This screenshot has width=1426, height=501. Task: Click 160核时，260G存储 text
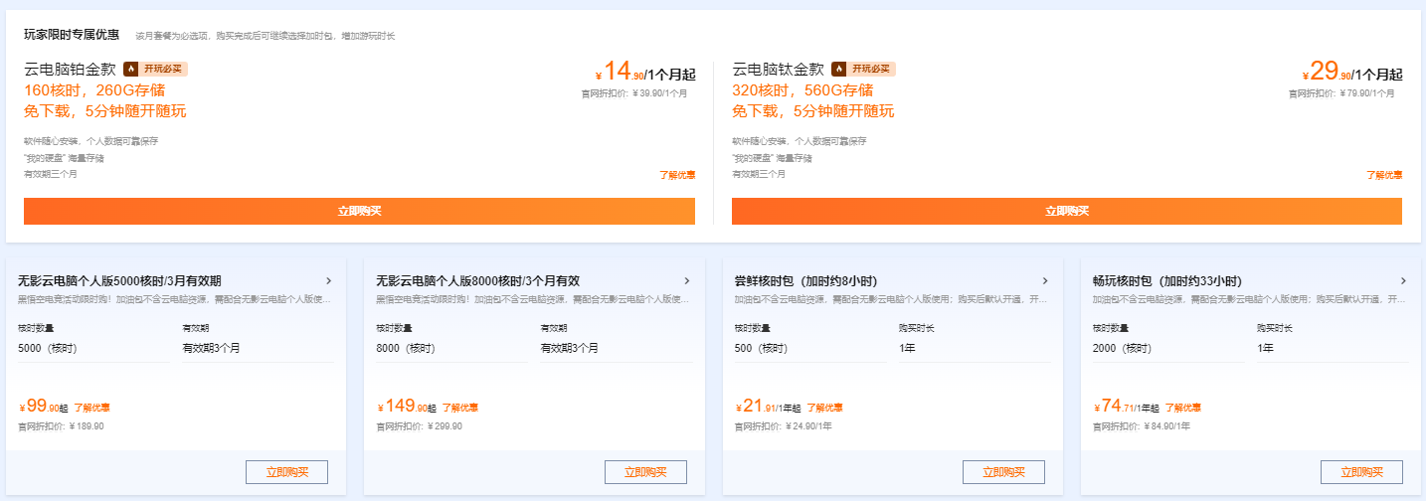click(94, 90)
